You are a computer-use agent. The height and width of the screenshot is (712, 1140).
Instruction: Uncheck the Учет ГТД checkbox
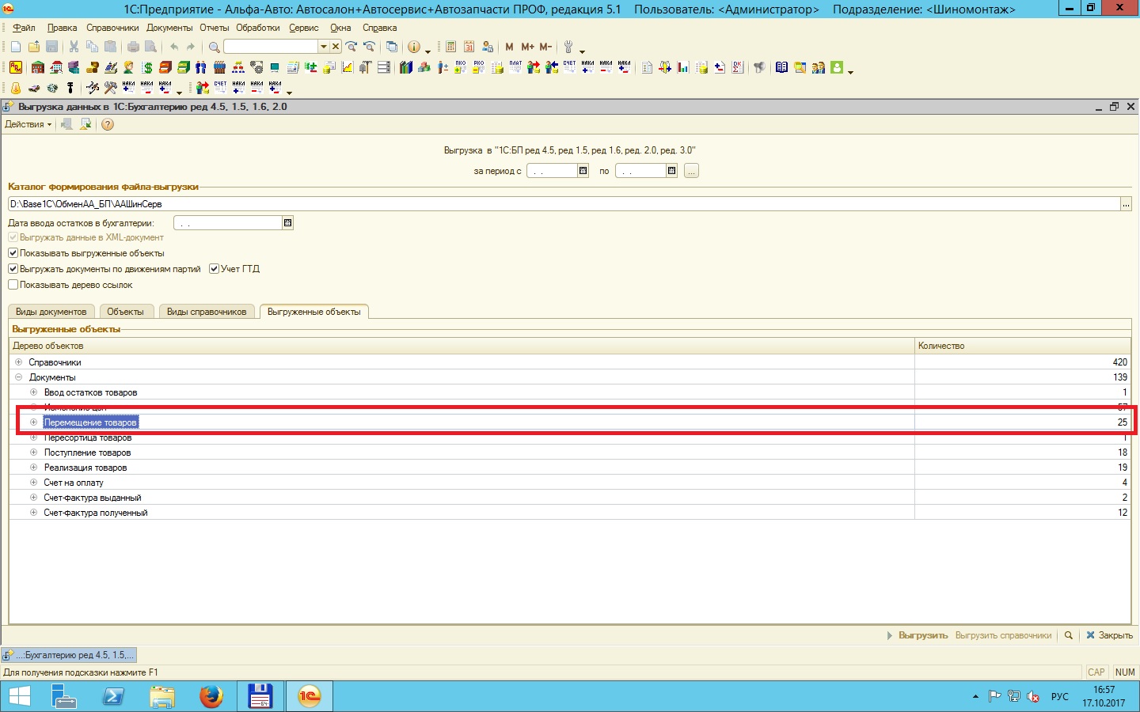coord(214,269)
